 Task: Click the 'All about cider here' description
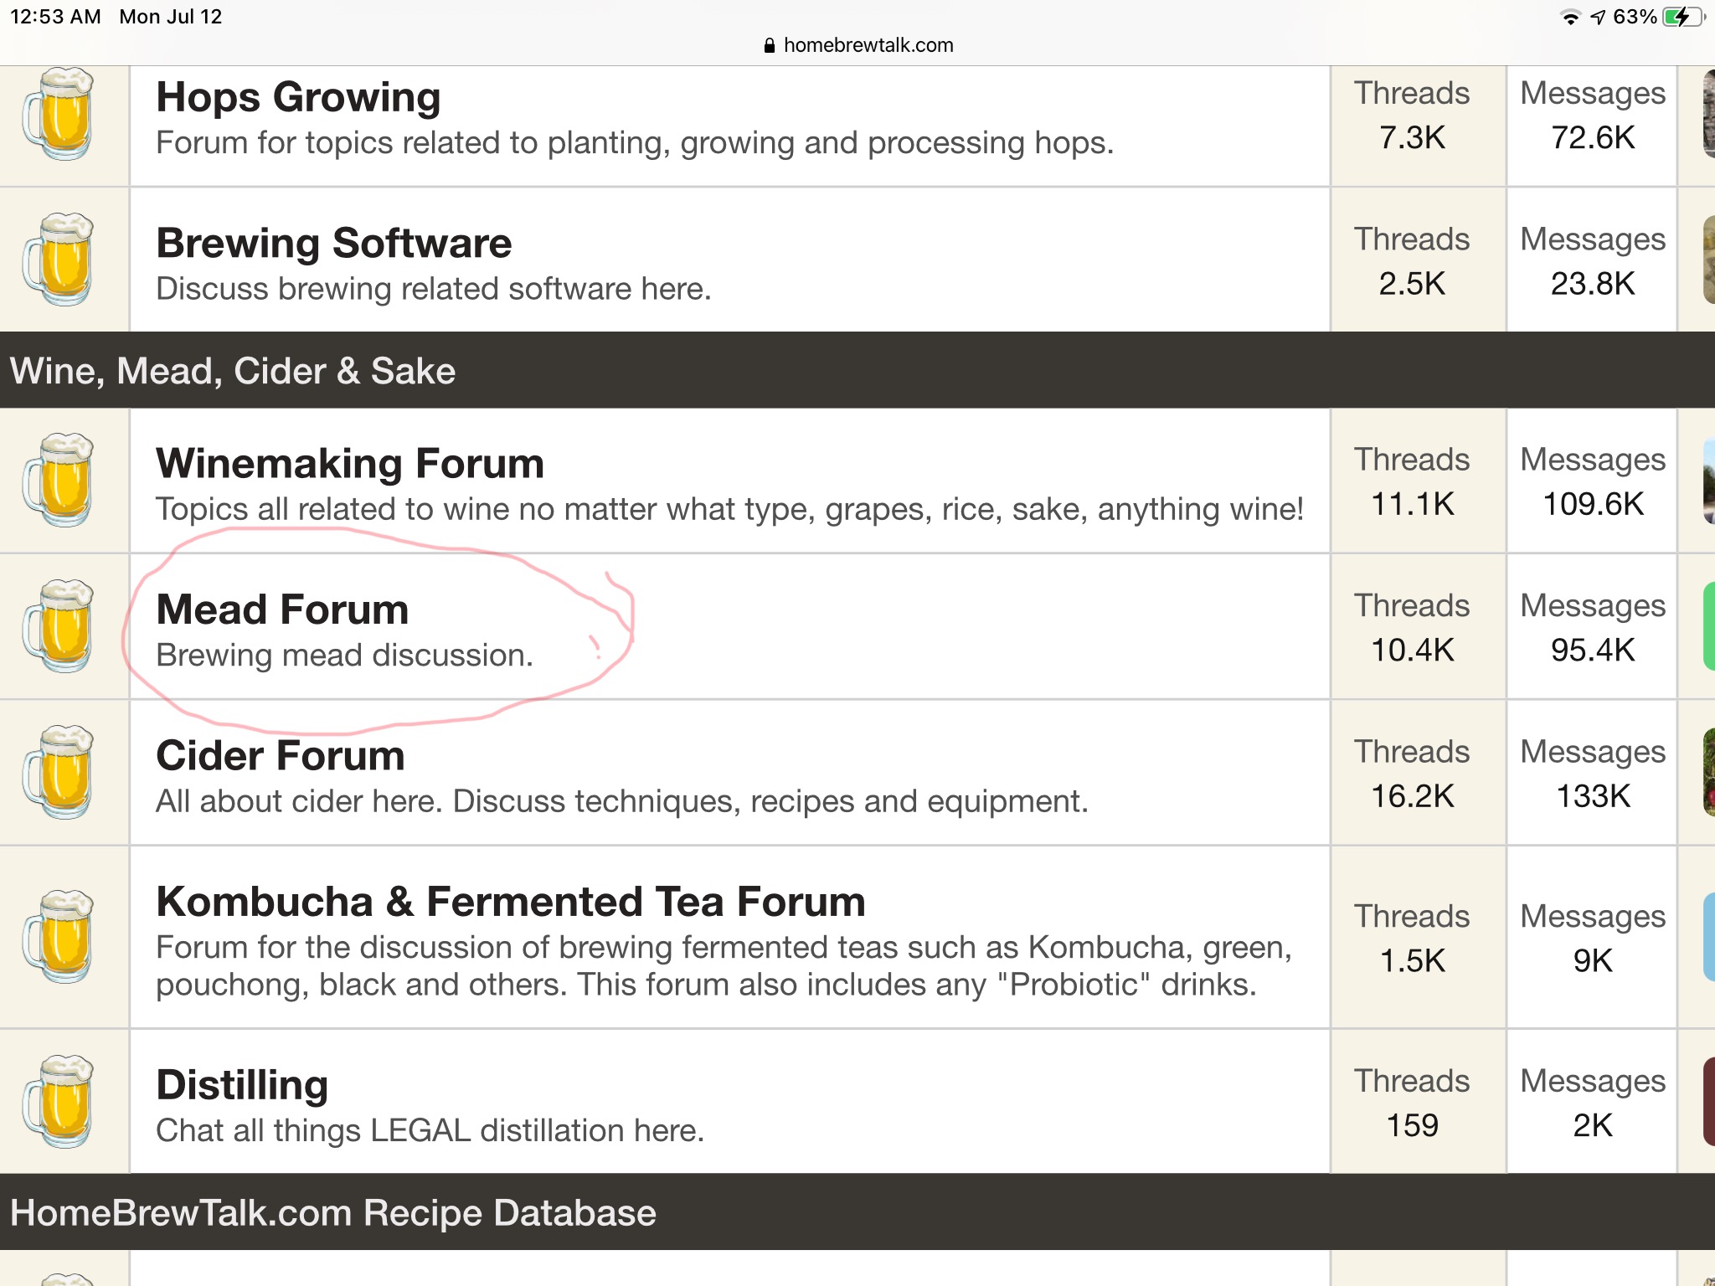(x=622, y=801)
